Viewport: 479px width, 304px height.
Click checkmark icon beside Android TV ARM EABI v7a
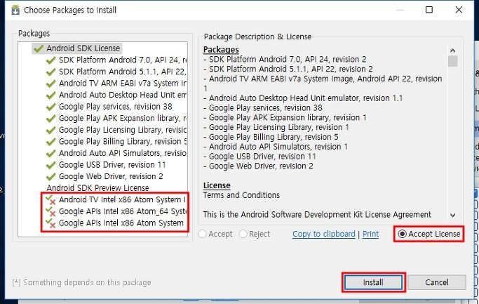coord(50,84)
